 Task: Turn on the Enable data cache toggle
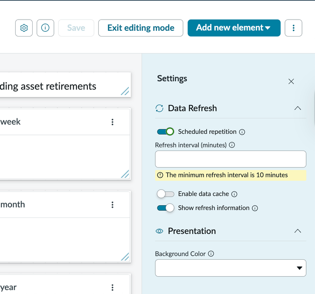(165, 194)
